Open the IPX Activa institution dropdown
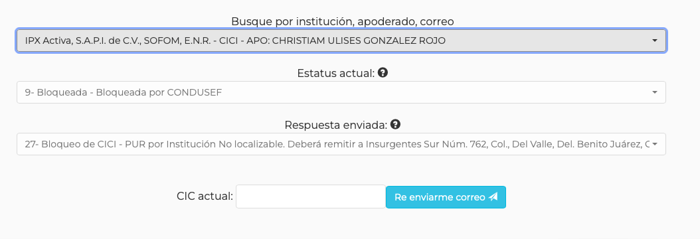 (x=341, y=40)
